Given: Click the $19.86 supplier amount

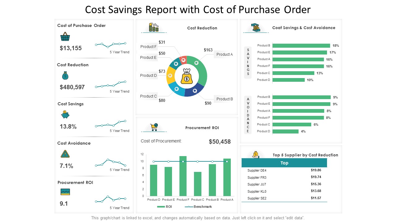Looking at the screenshot, I should point(316,170).
